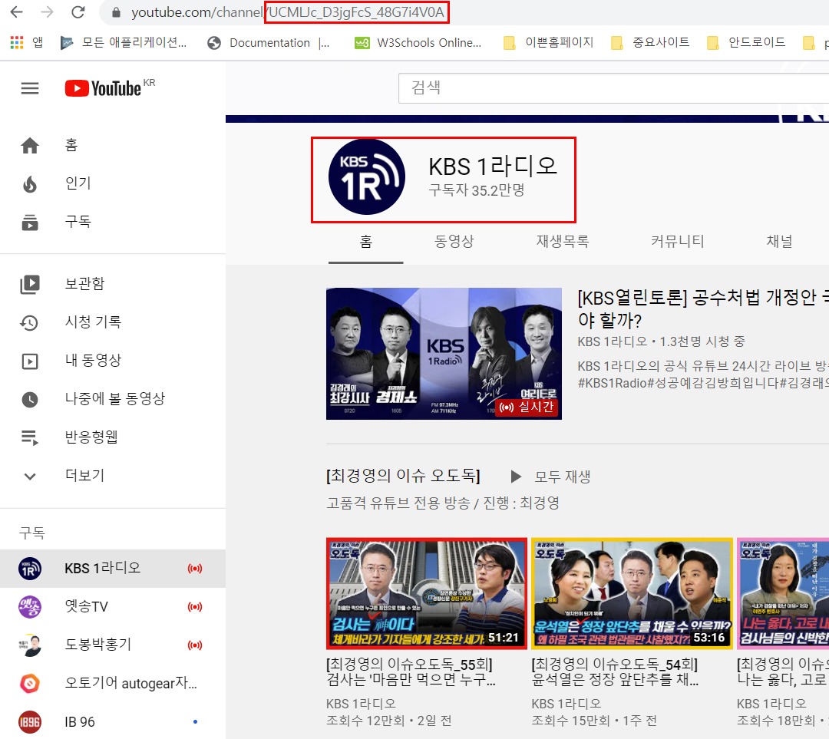Click the 실시간 live badge on thumbnail
This screenshot has height=739, width=829.
527,407
